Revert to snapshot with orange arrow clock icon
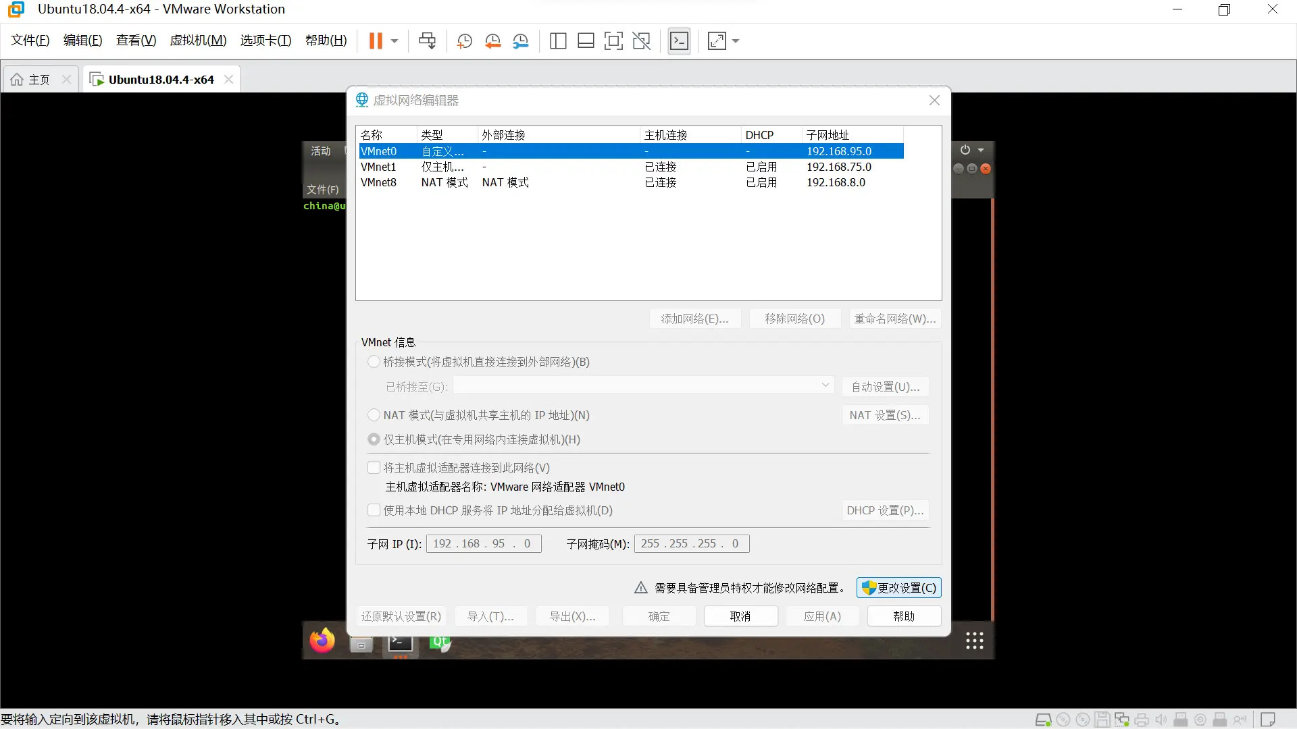1297x729 pixels. click(x=492, y=41)
